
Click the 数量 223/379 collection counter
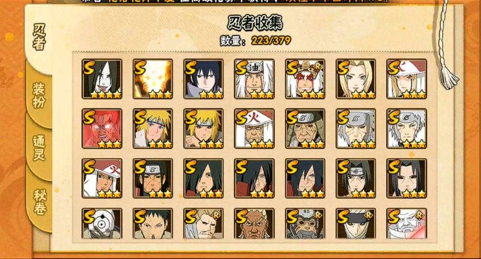click(256, 40)
